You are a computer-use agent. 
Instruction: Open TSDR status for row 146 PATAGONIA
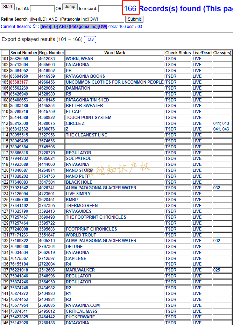[171, 323]
